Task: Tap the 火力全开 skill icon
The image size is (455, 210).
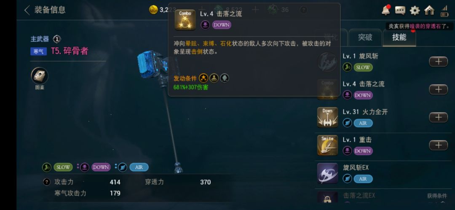Action: point(327,117)
